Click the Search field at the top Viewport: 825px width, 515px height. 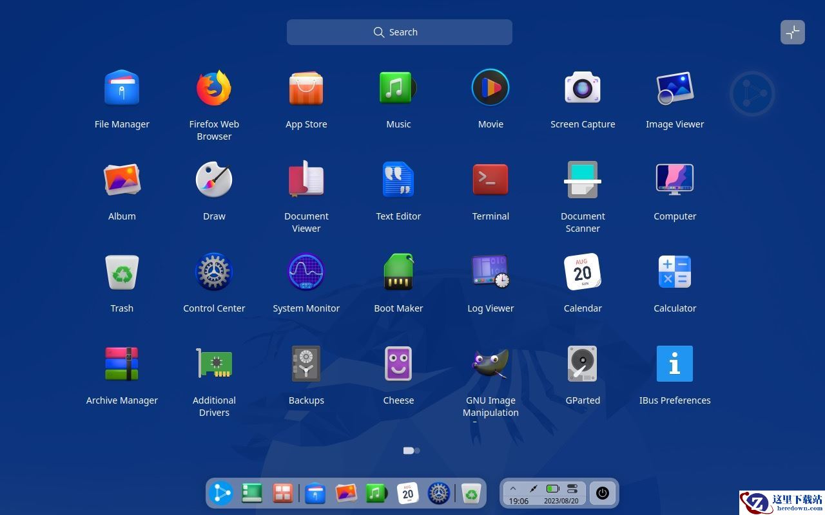(x=400, y=32)
